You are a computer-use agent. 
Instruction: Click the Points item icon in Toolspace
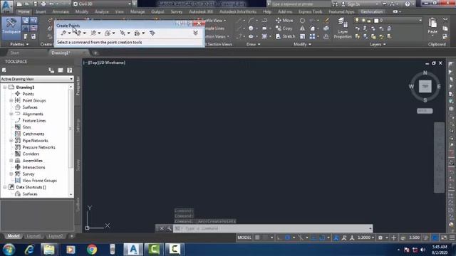18,94
